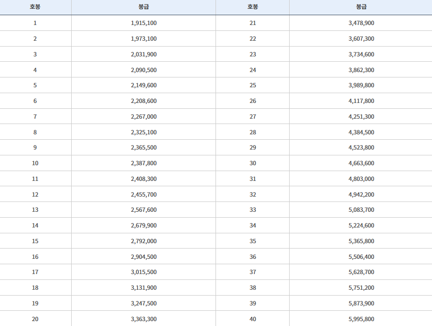This screenshot has height=326, width=432.
Task: Click step number 28 cell
Action: [253, 132]
